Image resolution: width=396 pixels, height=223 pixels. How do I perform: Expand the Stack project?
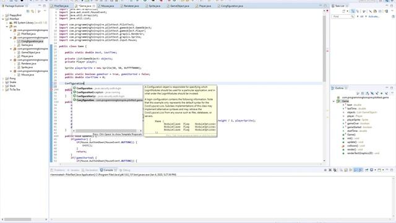(3, 86)
